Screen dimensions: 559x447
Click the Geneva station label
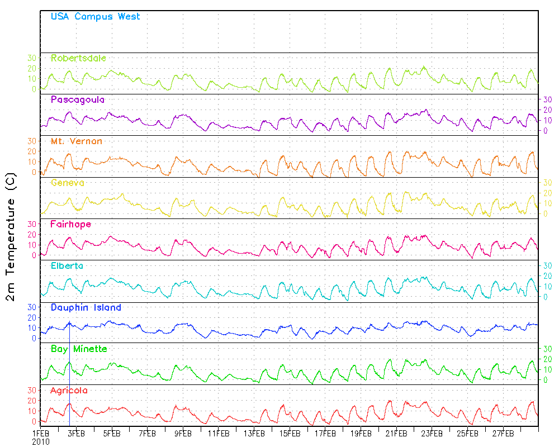click(x=68, y=183)
